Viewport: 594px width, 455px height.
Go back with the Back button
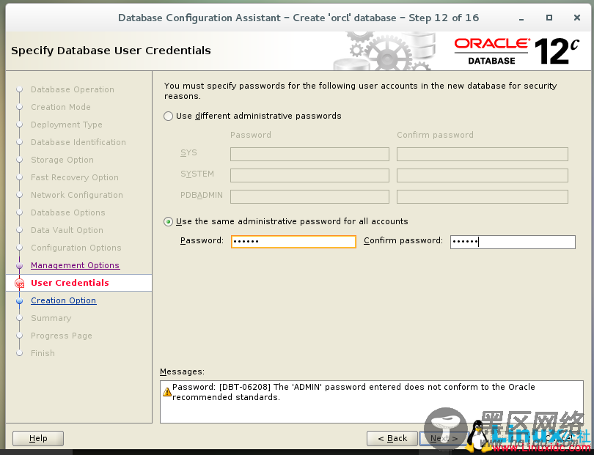(x=392, y=438)
